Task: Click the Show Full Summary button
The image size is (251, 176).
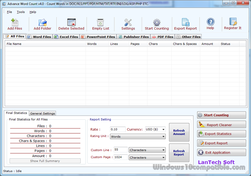Action: click(x=45, y=161)
